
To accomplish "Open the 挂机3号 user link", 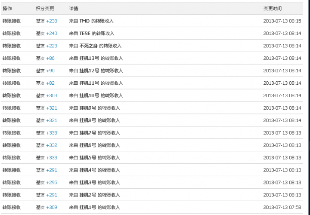I will [x=88, y=182].
